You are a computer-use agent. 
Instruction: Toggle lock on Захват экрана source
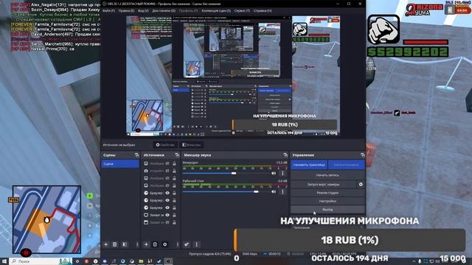tap(174, 215)
